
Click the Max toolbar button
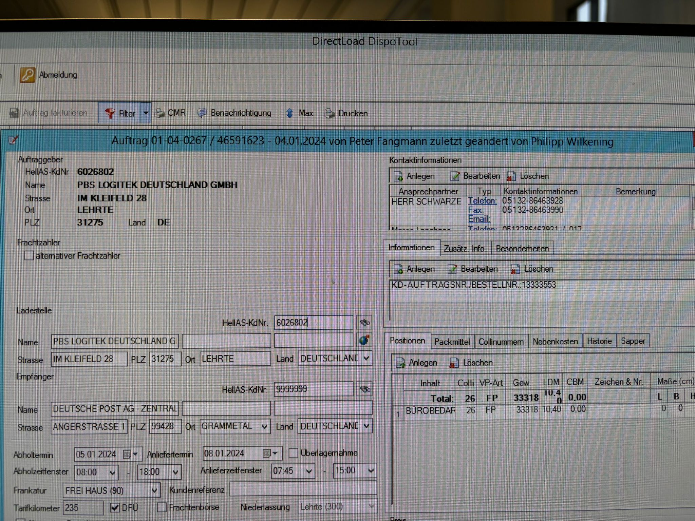(299, 113)
